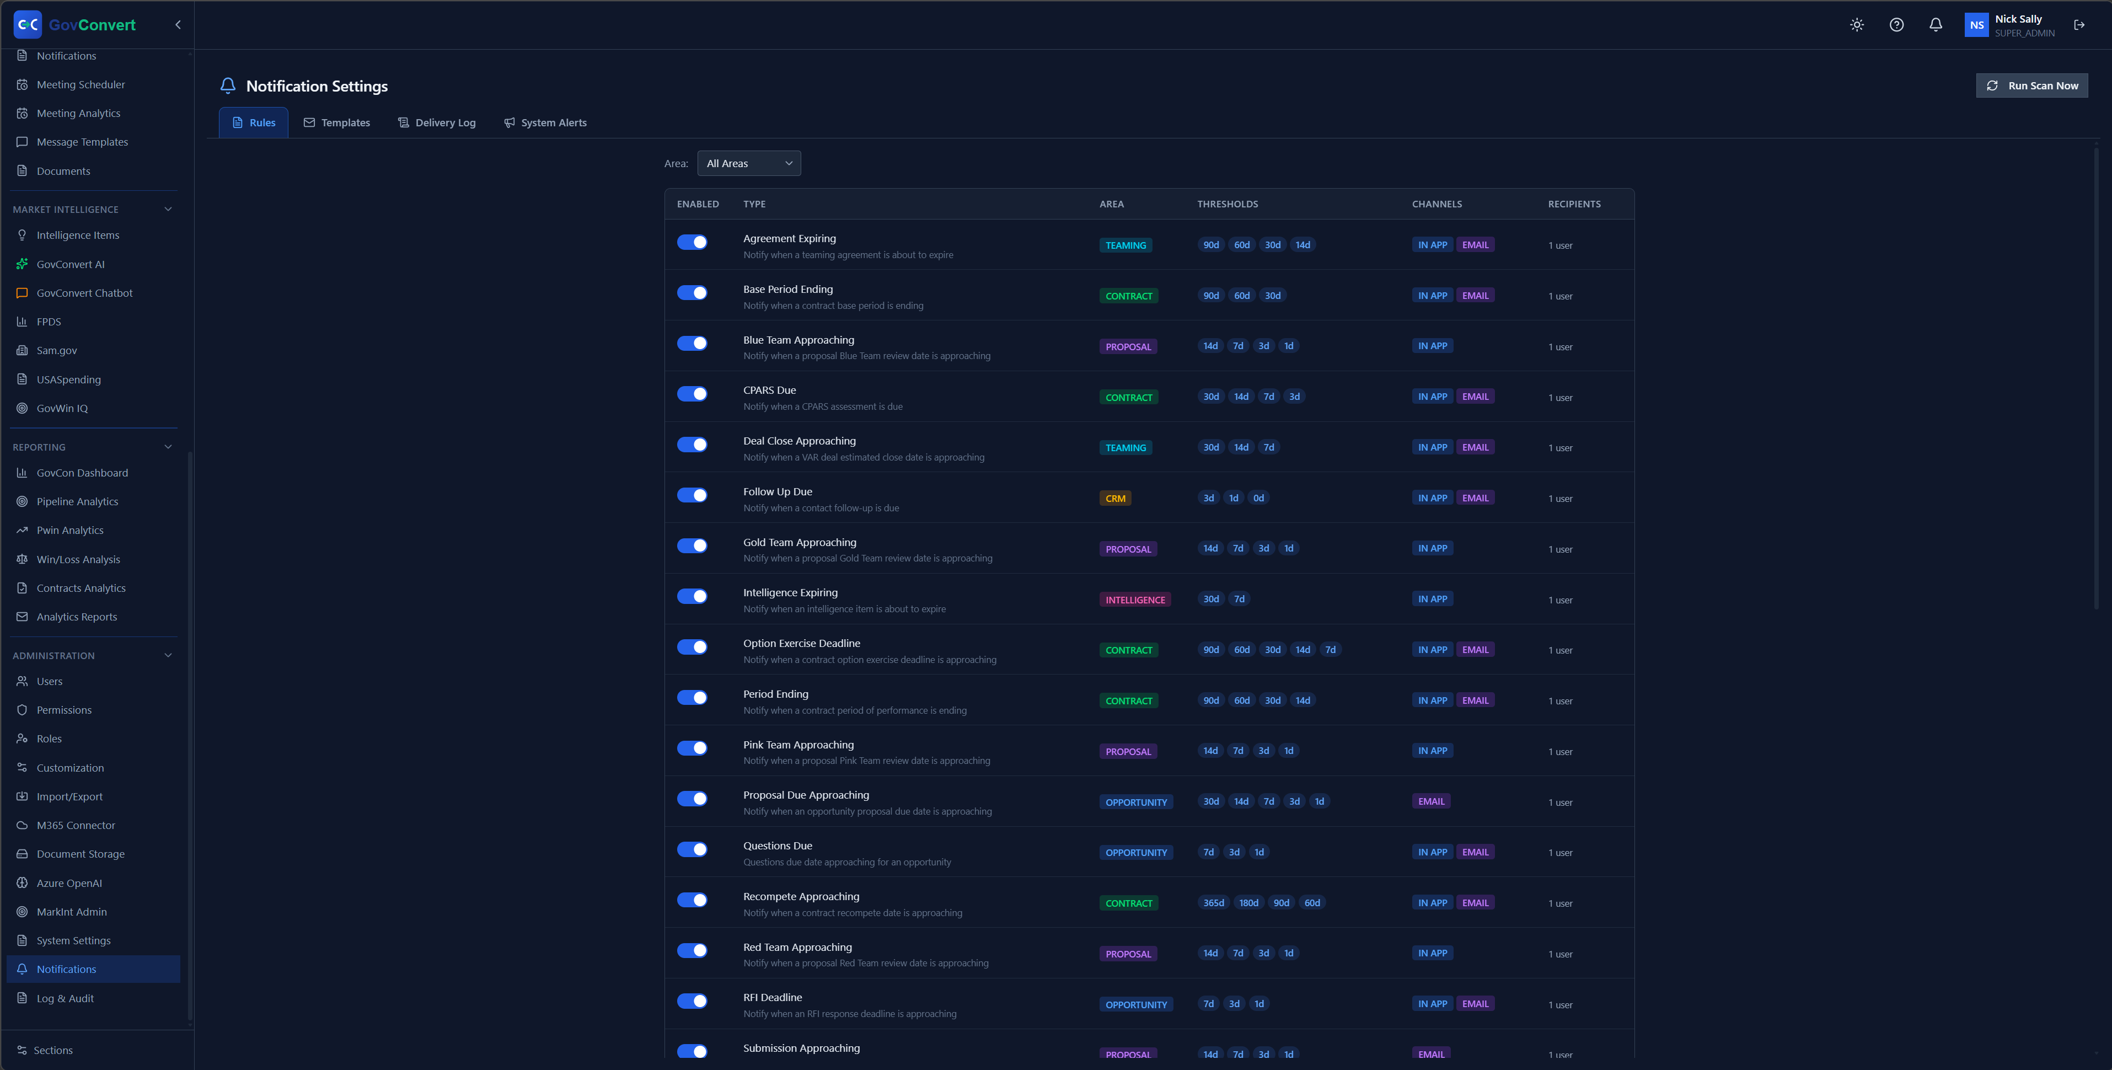This screenshot has height=1070, width=2112.
Task: Click the INTELLIGENCE area badge
Action: 1135,600
